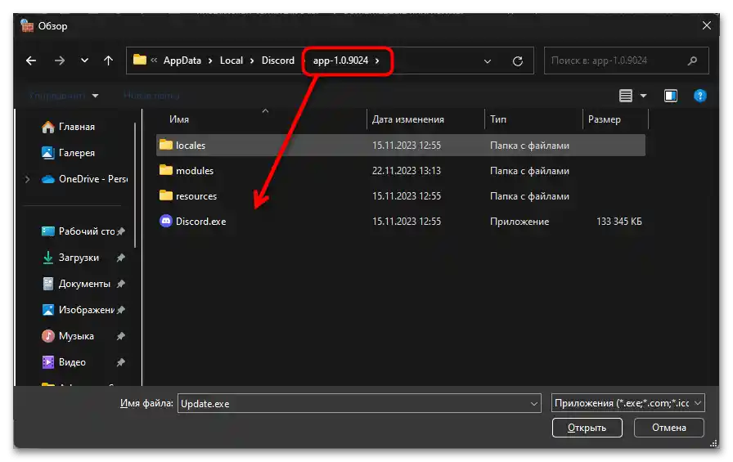Image resolution: width=733 pixels, height=462 pixels.
Task: Open the help question mark
Action: (699, 96)
